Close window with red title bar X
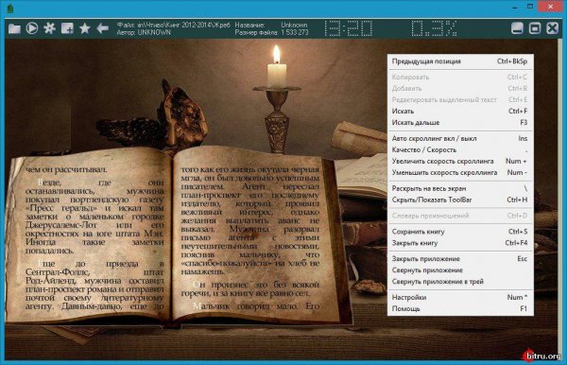 click(x=550, y=7)
